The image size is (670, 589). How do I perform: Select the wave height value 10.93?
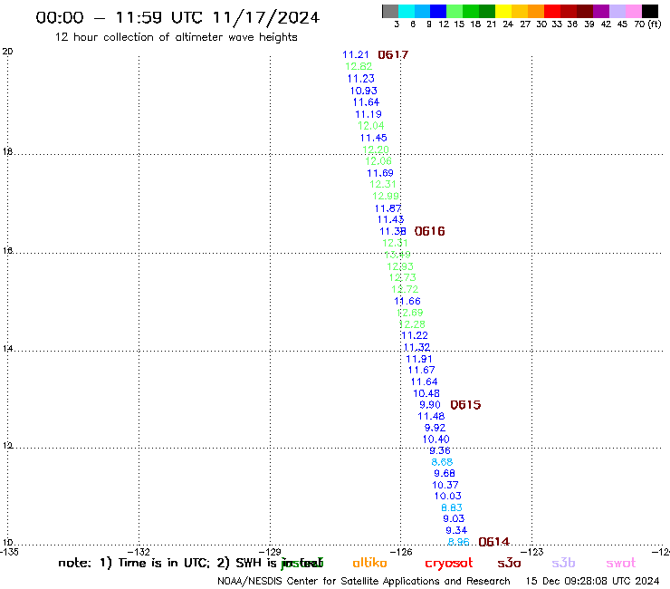coord(364,91)
